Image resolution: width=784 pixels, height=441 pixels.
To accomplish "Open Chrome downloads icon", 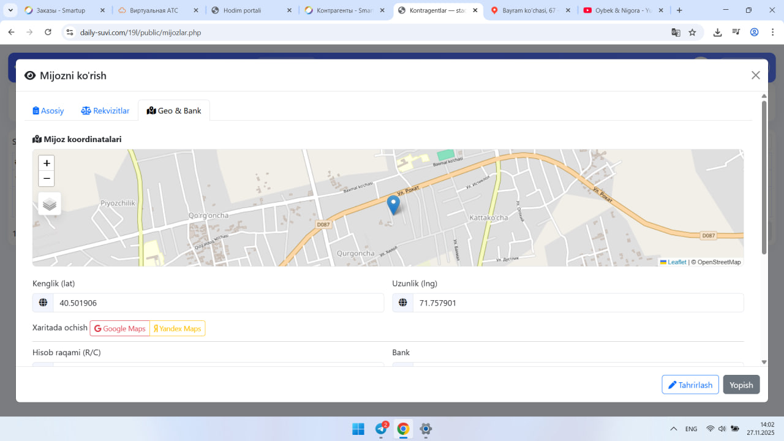I will (x=717, y=32).
